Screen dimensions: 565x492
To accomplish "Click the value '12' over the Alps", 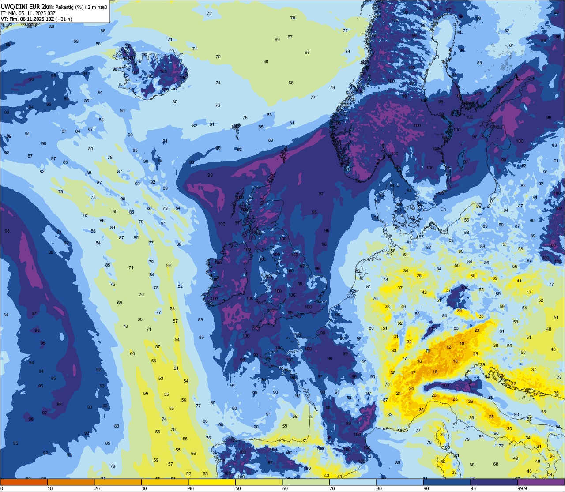I will 449,347.
